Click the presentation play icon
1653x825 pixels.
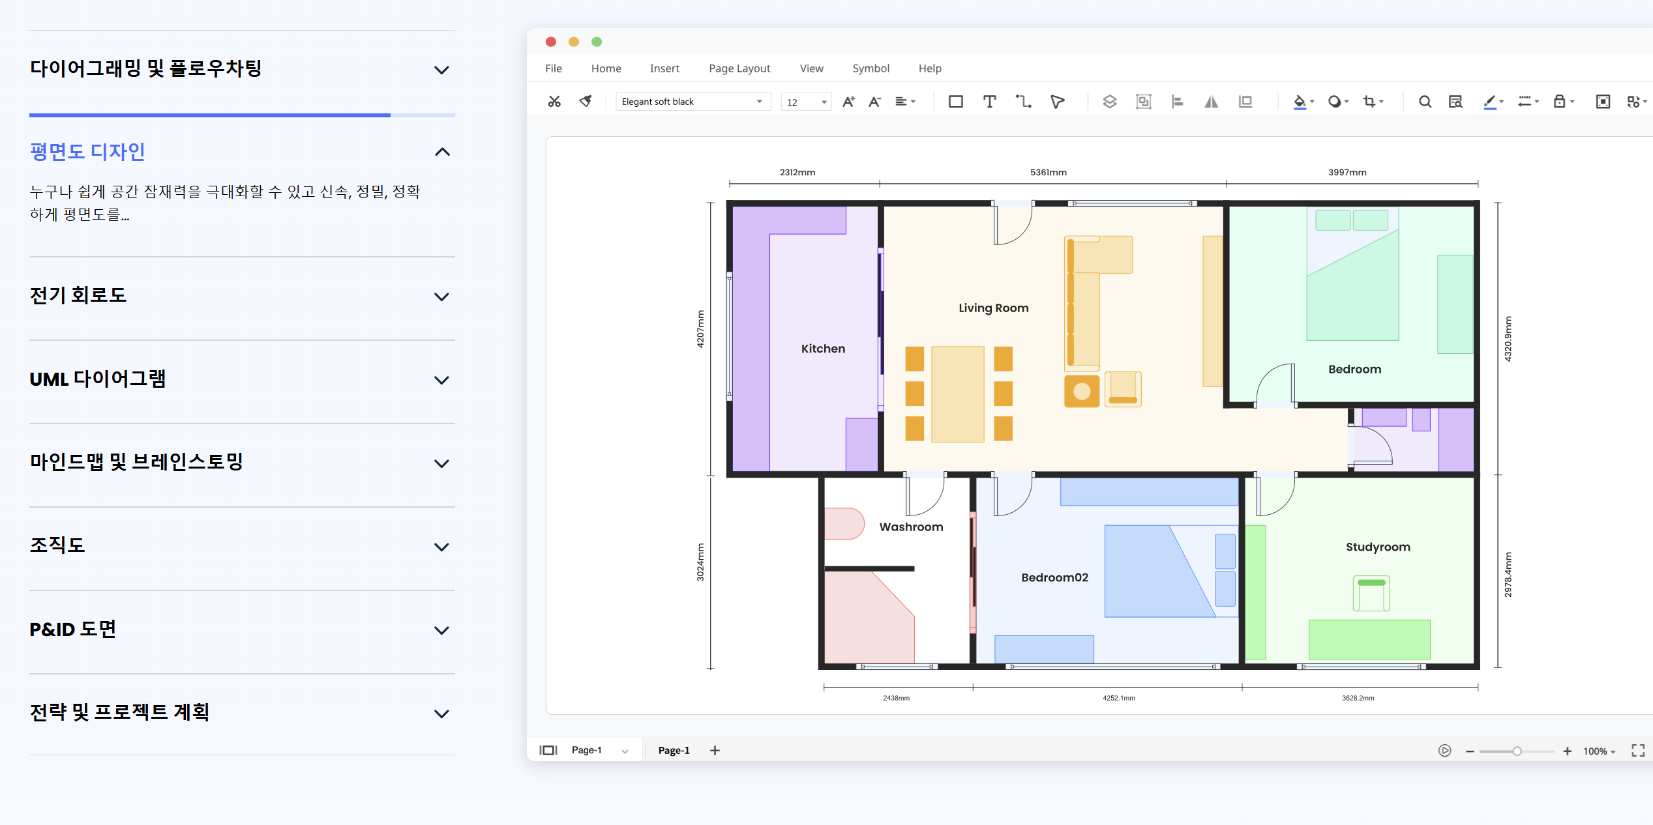pos(1445,751)
